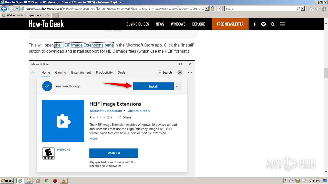Close the howtogeek.com browser tab
The image size is (328, 184).
48,15
